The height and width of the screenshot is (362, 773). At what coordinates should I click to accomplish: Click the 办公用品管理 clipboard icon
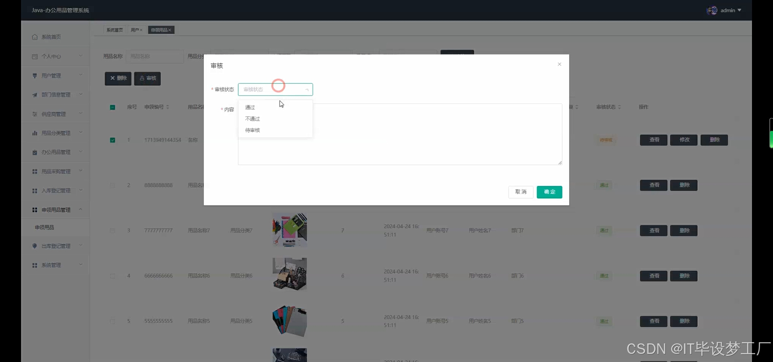[35, 152]
